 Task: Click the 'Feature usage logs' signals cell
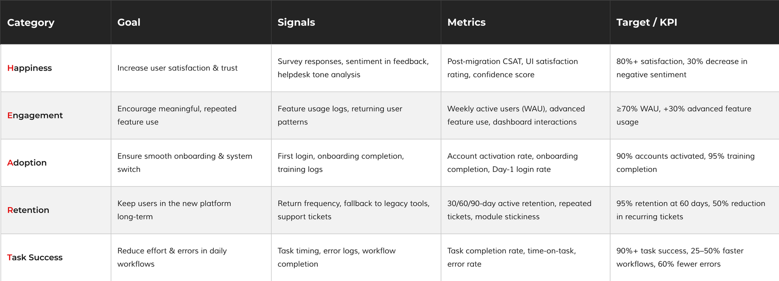(x=340, y=116)
